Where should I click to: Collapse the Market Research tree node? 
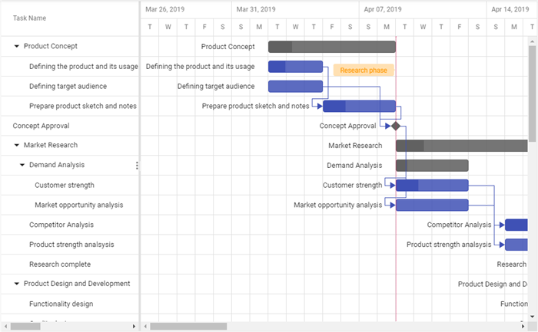click(17, 145)
